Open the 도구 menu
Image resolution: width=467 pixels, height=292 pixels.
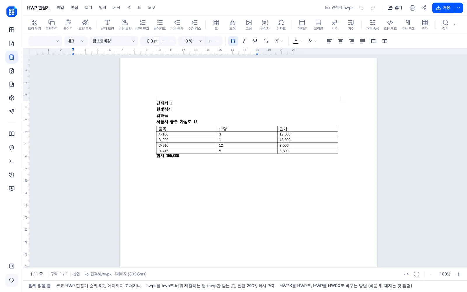151,8
